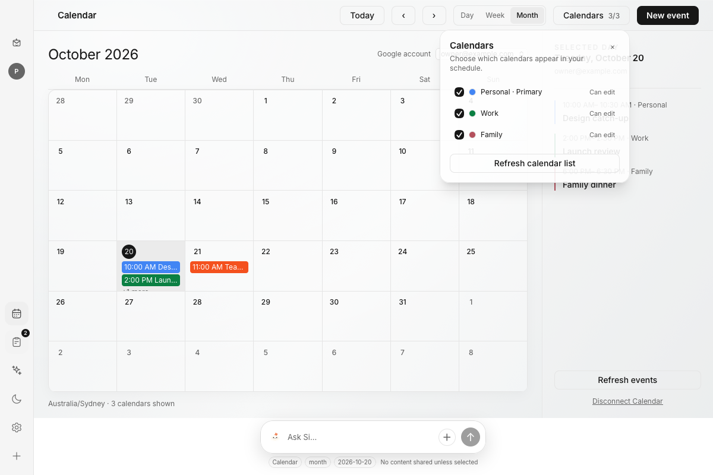Select day 7 of October in second row
This screenshot has width=713, height=475.
tap(219, 165)
